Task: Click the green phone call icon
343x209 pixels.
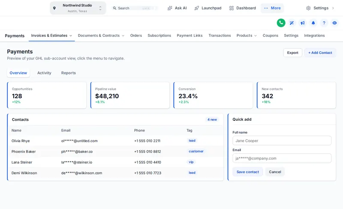Action: 281,23
